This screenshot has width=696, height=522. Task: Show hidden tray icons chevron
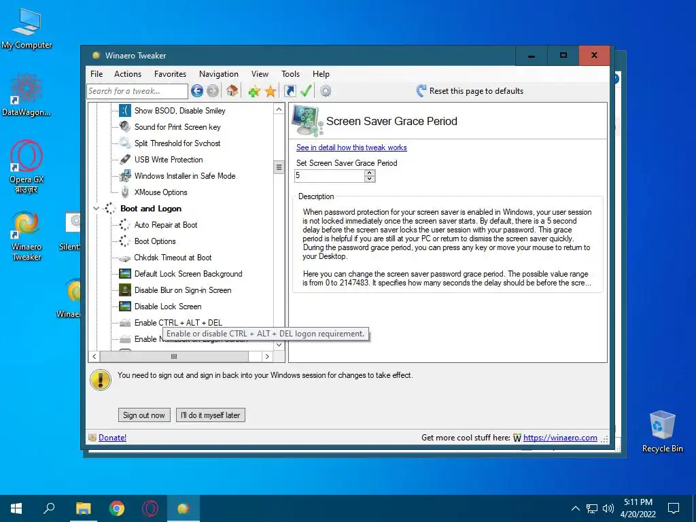(575, 508)
